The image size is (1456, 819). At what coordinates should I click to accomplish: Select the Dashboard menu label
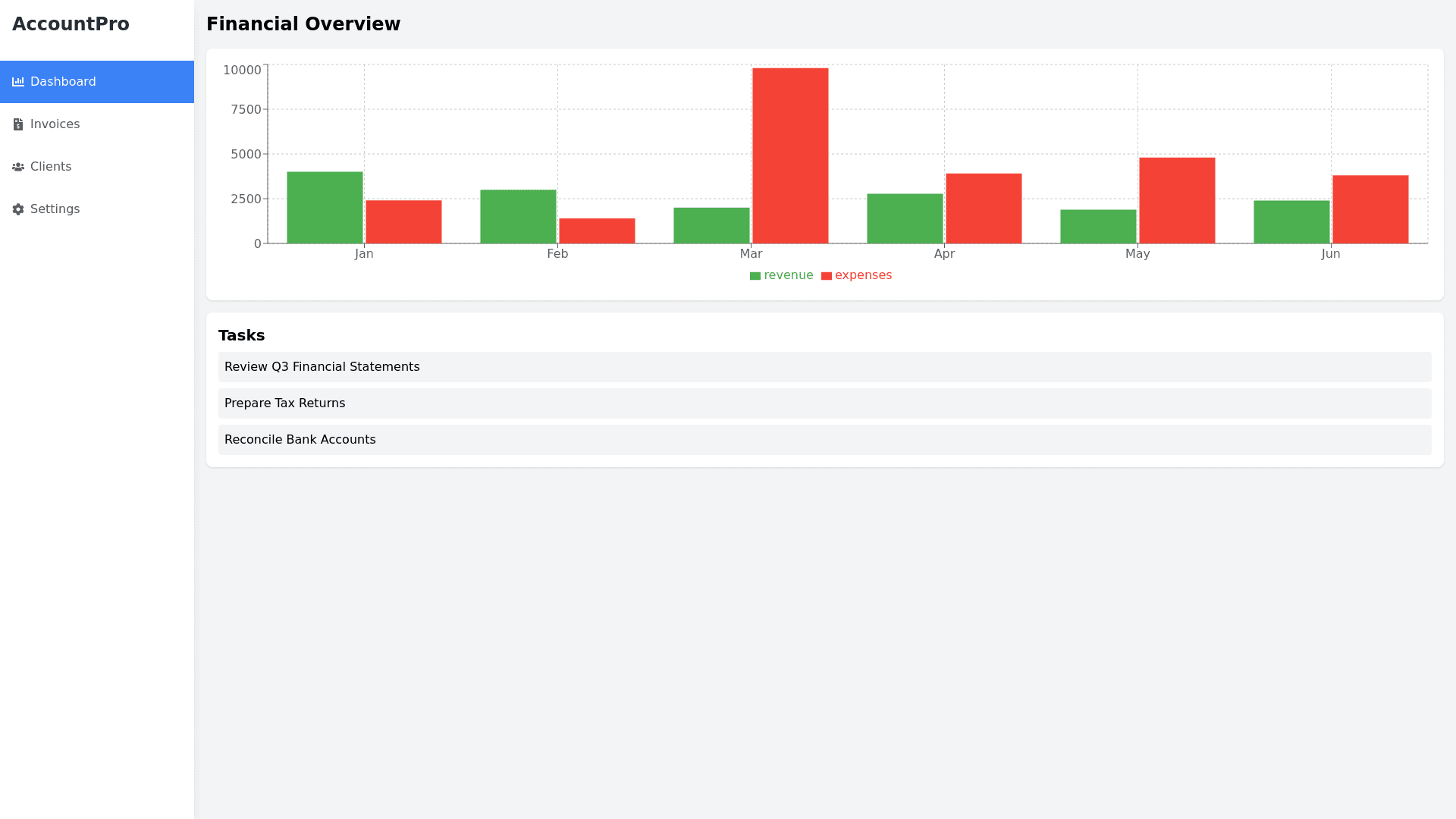63,82
